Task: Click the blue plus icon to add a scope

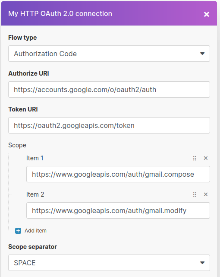Action: (x=18, y=231)
